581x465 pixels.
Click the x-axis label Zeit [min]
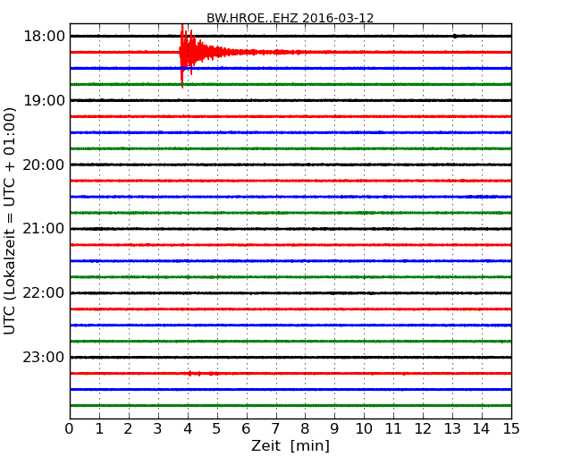[x=290, y=445]
